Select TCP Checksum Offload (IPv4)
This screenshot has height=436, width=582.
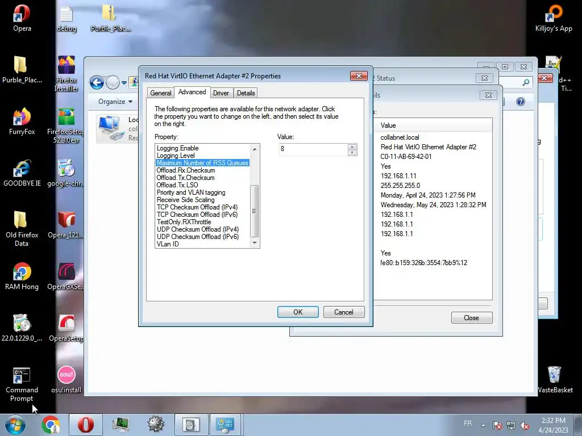[203, 207]
